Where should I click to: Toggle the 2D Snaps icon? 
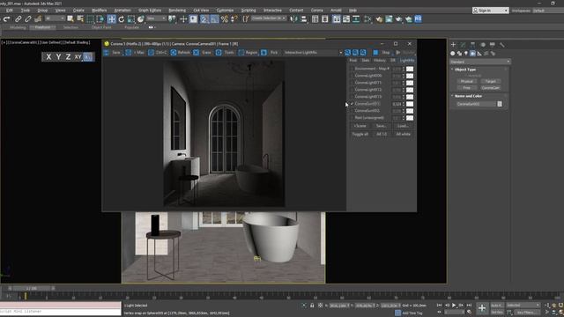click(204, 19)
